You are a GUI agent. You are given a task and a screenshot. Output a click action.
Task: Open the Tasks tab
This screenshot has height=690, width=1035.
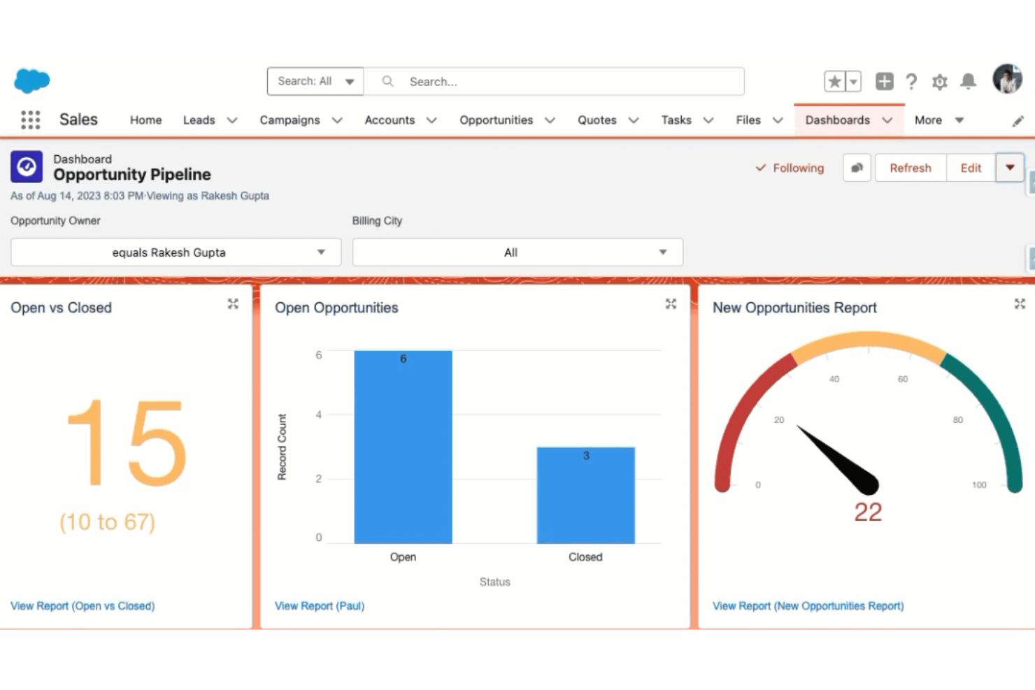676,120
